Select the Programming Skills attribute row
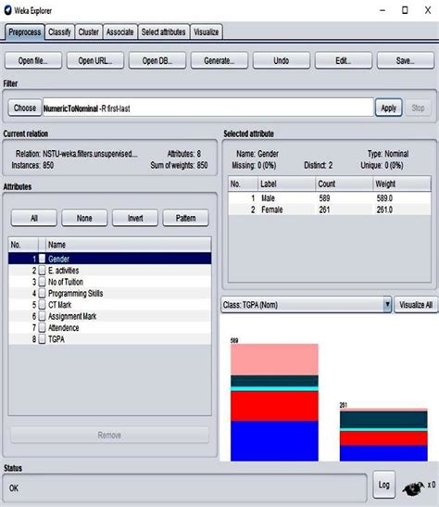The width and height of the screenshot is (439, 507). pos(110,293)
